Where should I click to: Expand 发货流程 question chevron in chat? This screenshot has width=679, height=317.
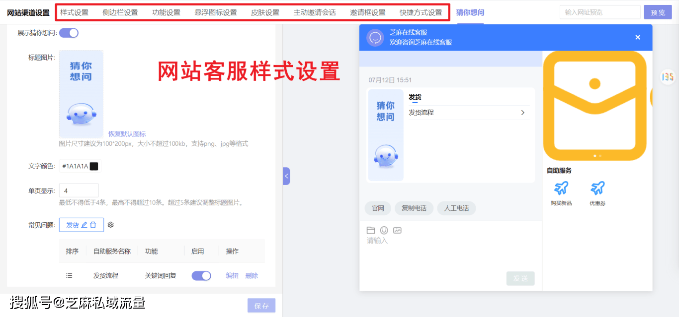pos(522,113)
